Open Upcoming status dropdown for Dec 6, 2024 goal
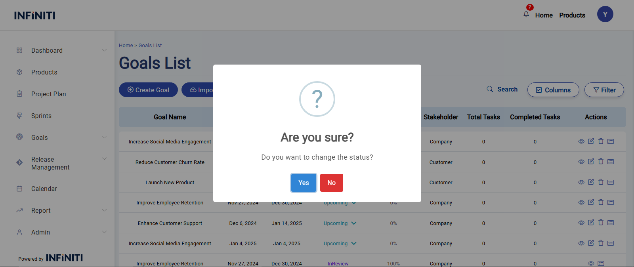This screenshot has height=267, width=634. point(354,223)
